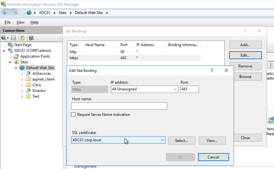Click the disabled Type https dropdown
The width and height of the screenshot is (274, 169).
coord(90,89)
